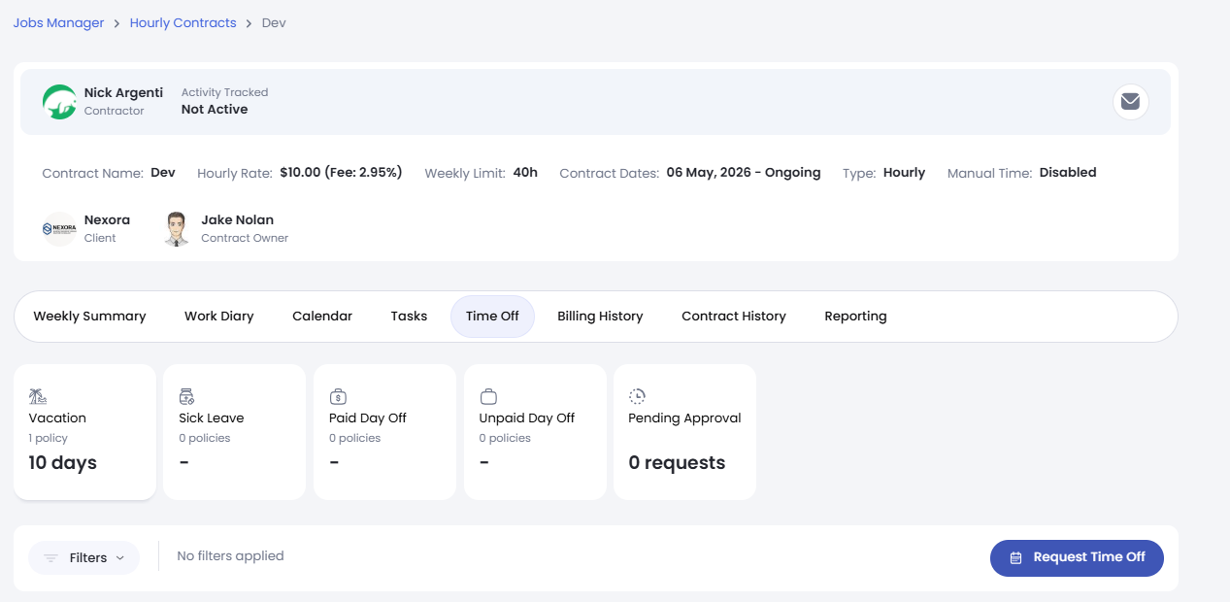Click the envelope message icon
1230x602 pixels.
pos(1130,101)
